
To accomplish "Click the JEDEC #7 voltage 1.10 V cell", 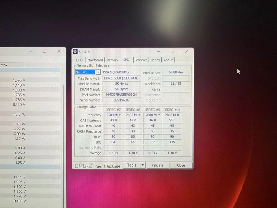I will [x=113, y=153].
